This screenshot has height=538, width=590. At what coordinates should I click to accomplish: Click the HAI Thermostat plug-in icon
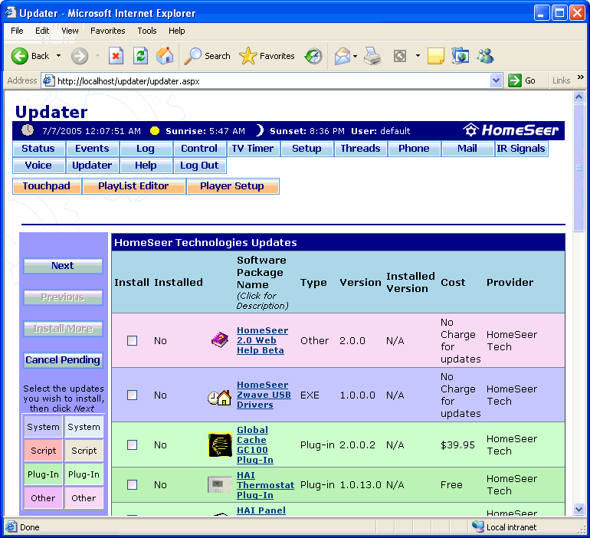pyautogui.click(x=220, y=484)
